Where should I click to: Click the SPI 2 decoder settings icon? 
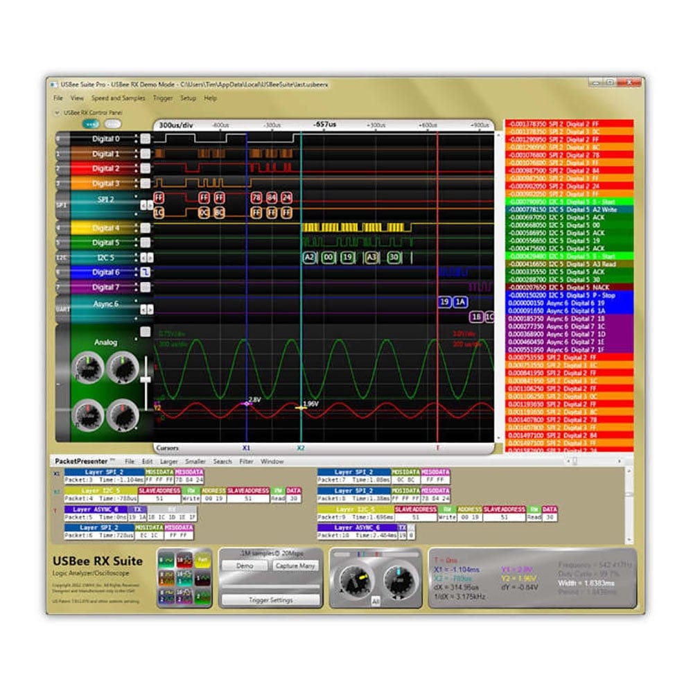[x=146, y=204]
